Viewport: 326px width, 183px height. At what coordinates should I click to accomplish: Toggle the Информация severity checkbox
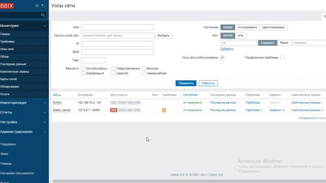click(x=84, y=73)
